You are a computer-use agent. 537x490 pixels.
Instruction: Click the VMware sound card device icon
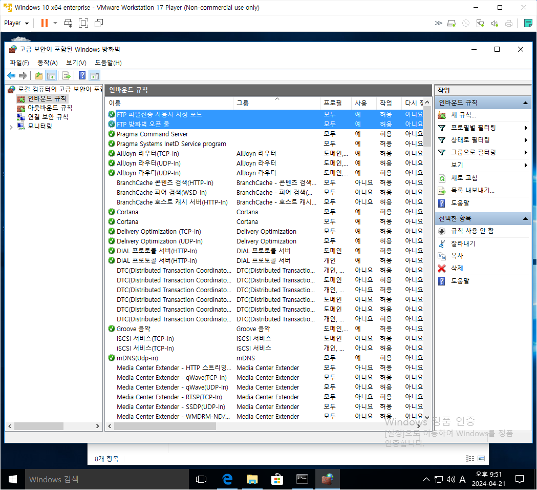pos(495,23)
